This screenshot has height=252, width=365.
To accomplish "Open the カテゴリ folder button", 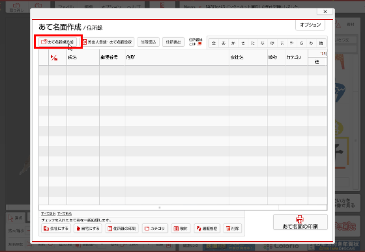I will click(x=155, y=229).
